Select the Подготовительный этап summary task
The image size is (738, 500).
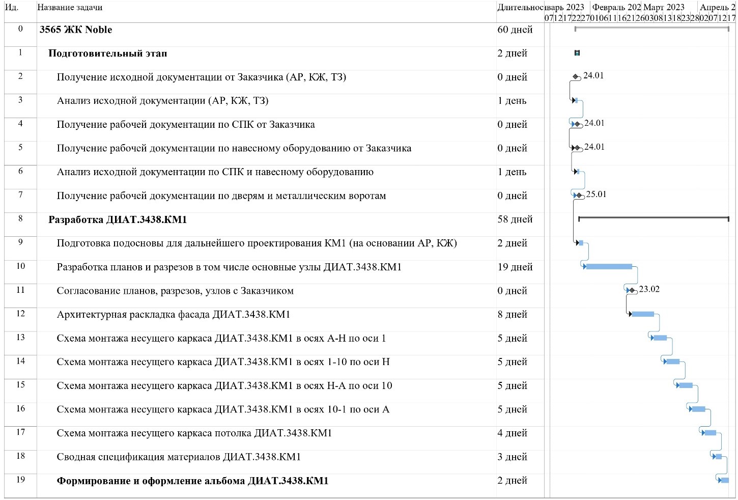[x=107, y=53]
